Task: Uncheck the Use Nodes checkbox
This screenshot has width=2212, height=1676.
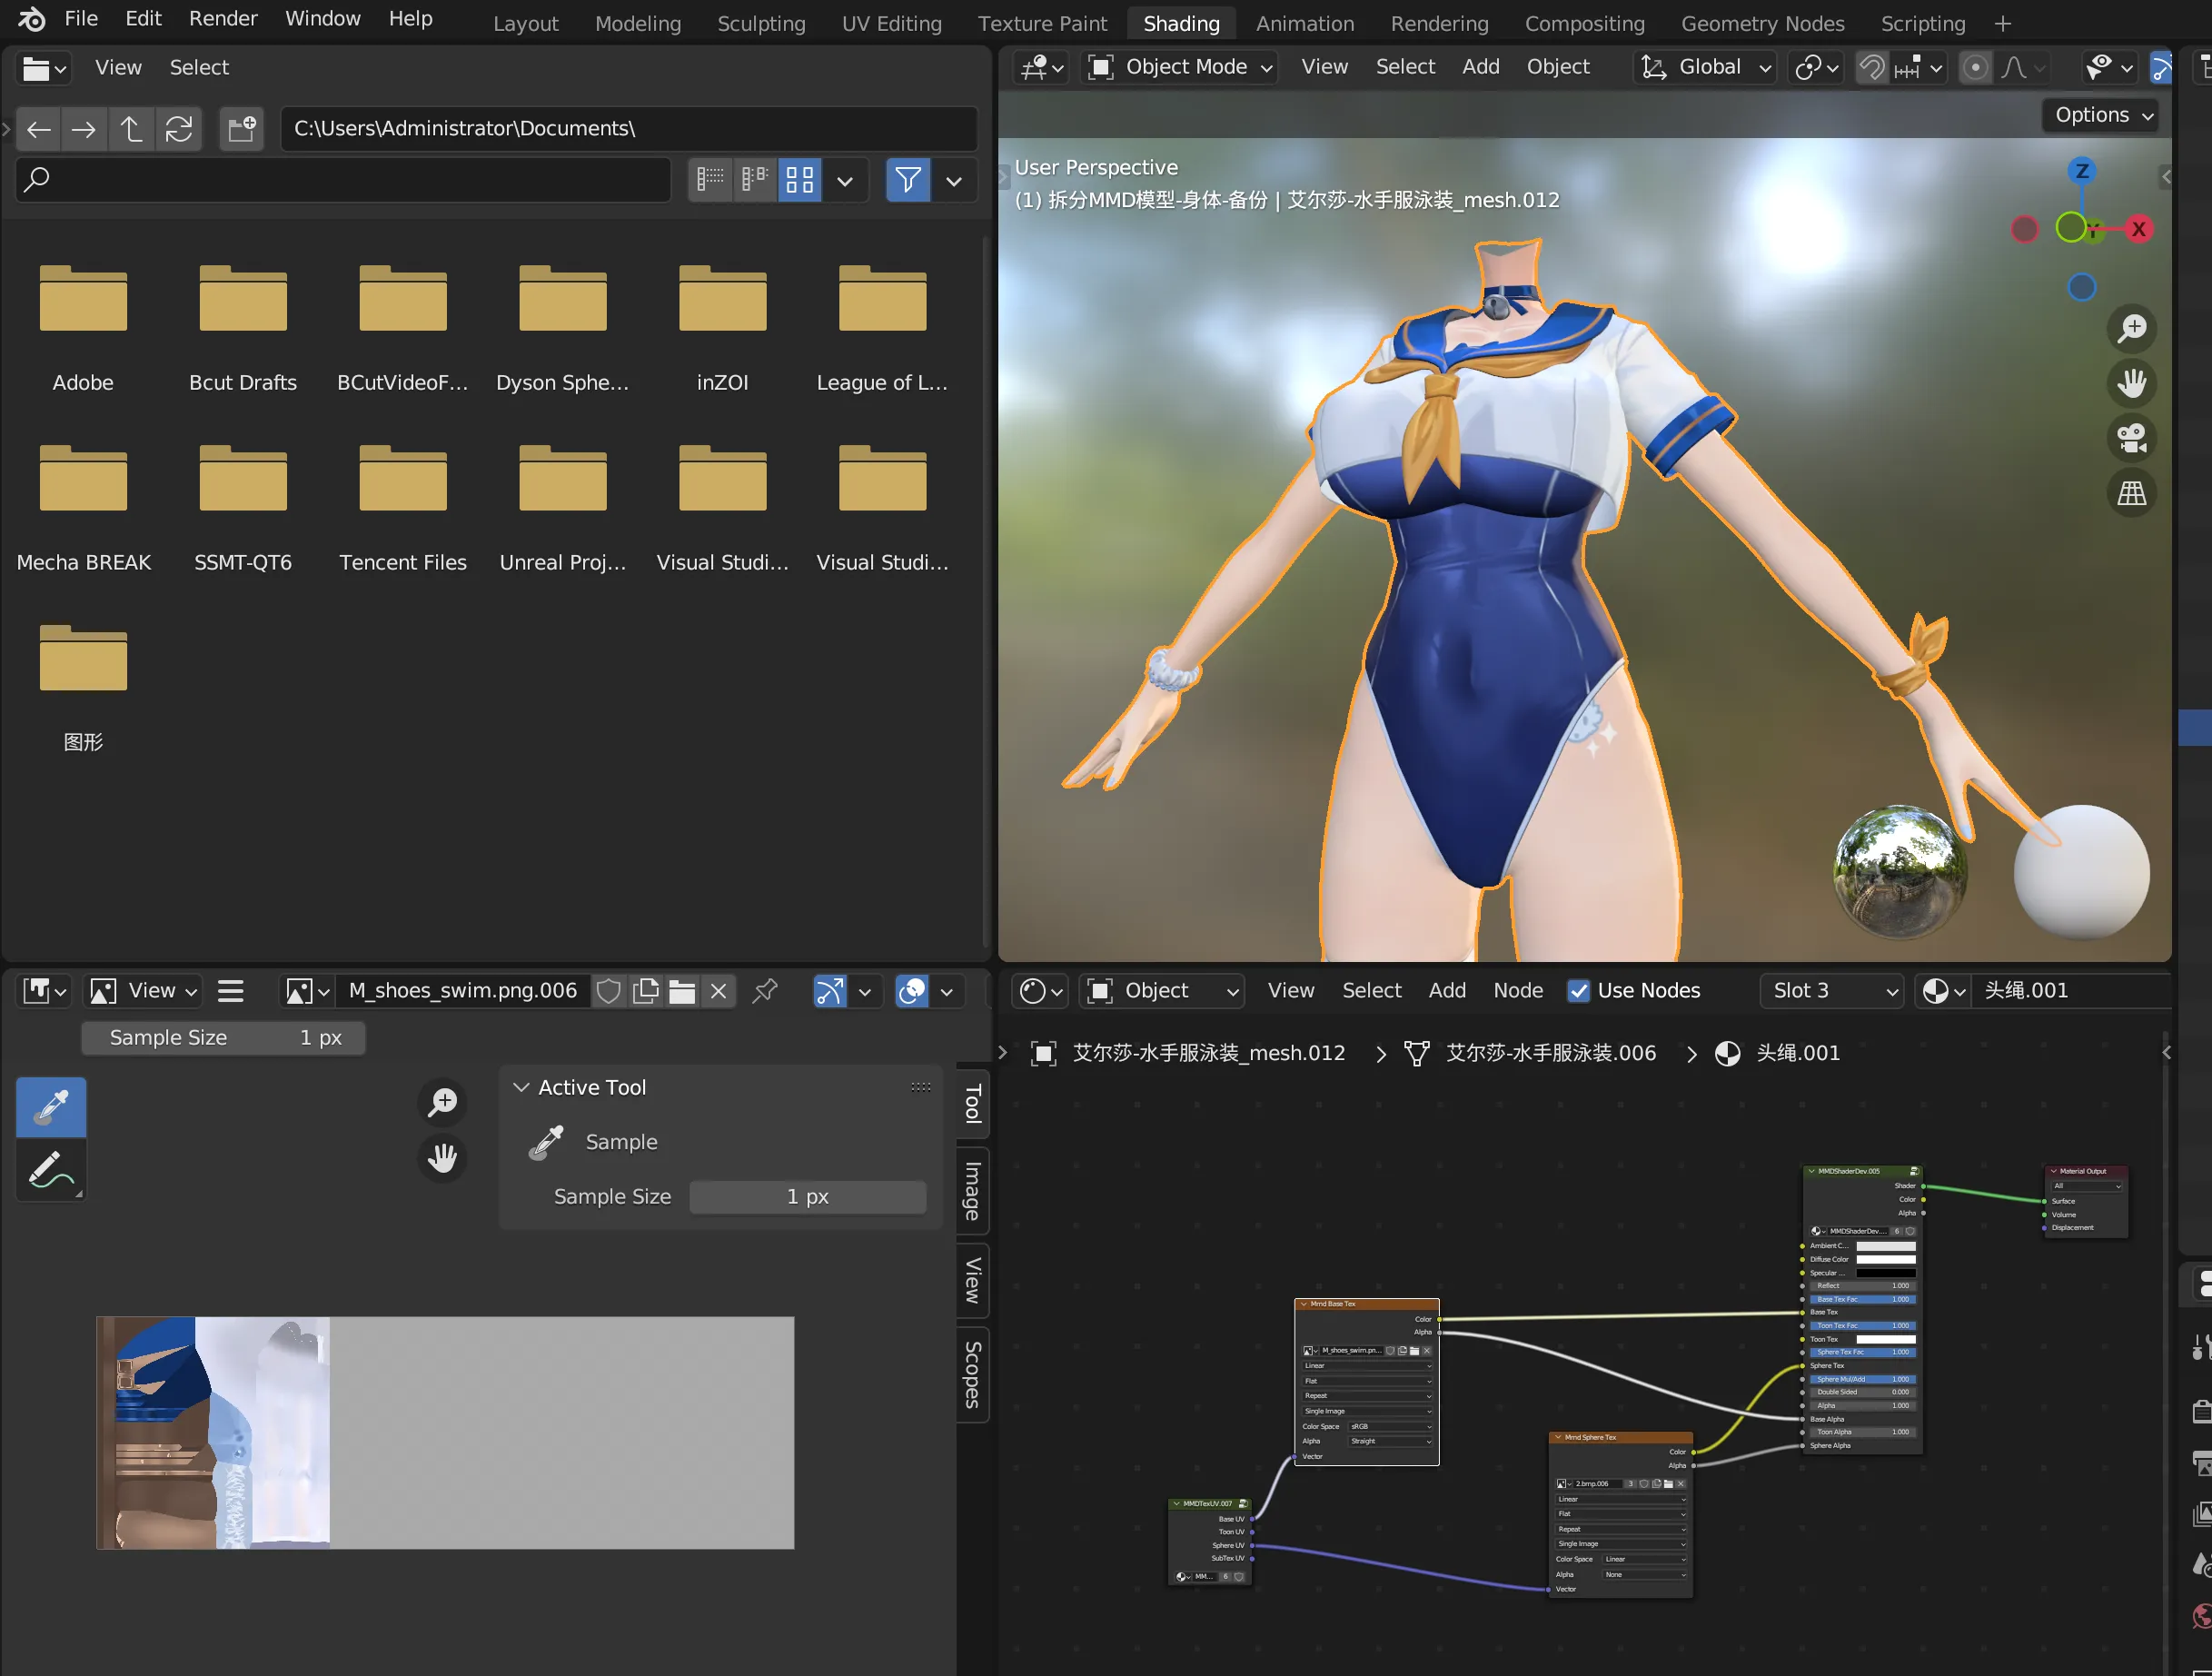Action: 1578,991
